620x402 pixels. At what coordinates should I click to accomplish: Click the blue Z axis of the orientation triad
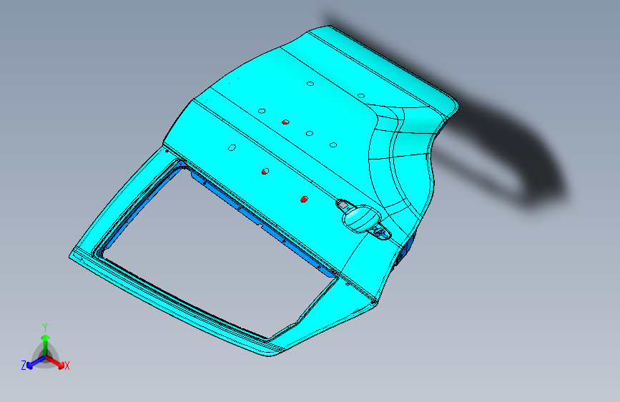pyautogui.click(x=36, y=363)
